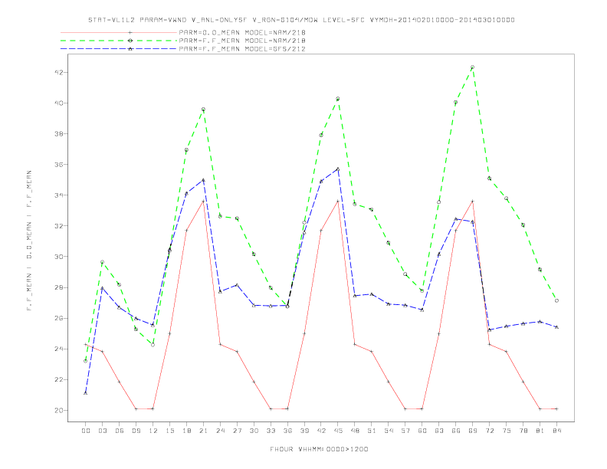The image size is (607, 469).
Task: Click y-axis tick label 36
Action: (59, 165)
